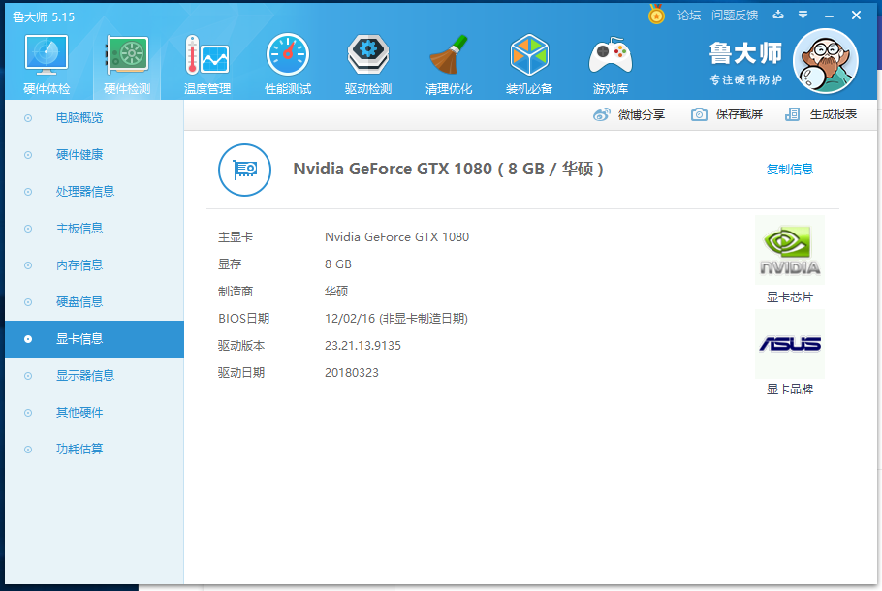The height and width of the screenshot is (591, 882).
Task: Click the camera icon for saving screenshot
Action: tap(699, 114)
